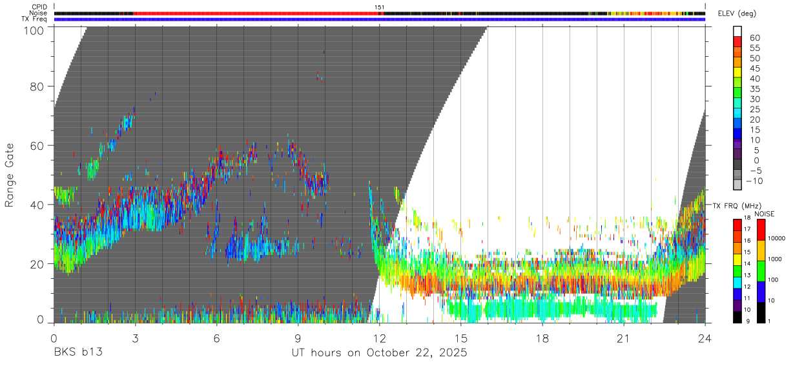Click the green NOISE colorbar segment
Viewport: 793px width, 366px height.
coord(761,270)
